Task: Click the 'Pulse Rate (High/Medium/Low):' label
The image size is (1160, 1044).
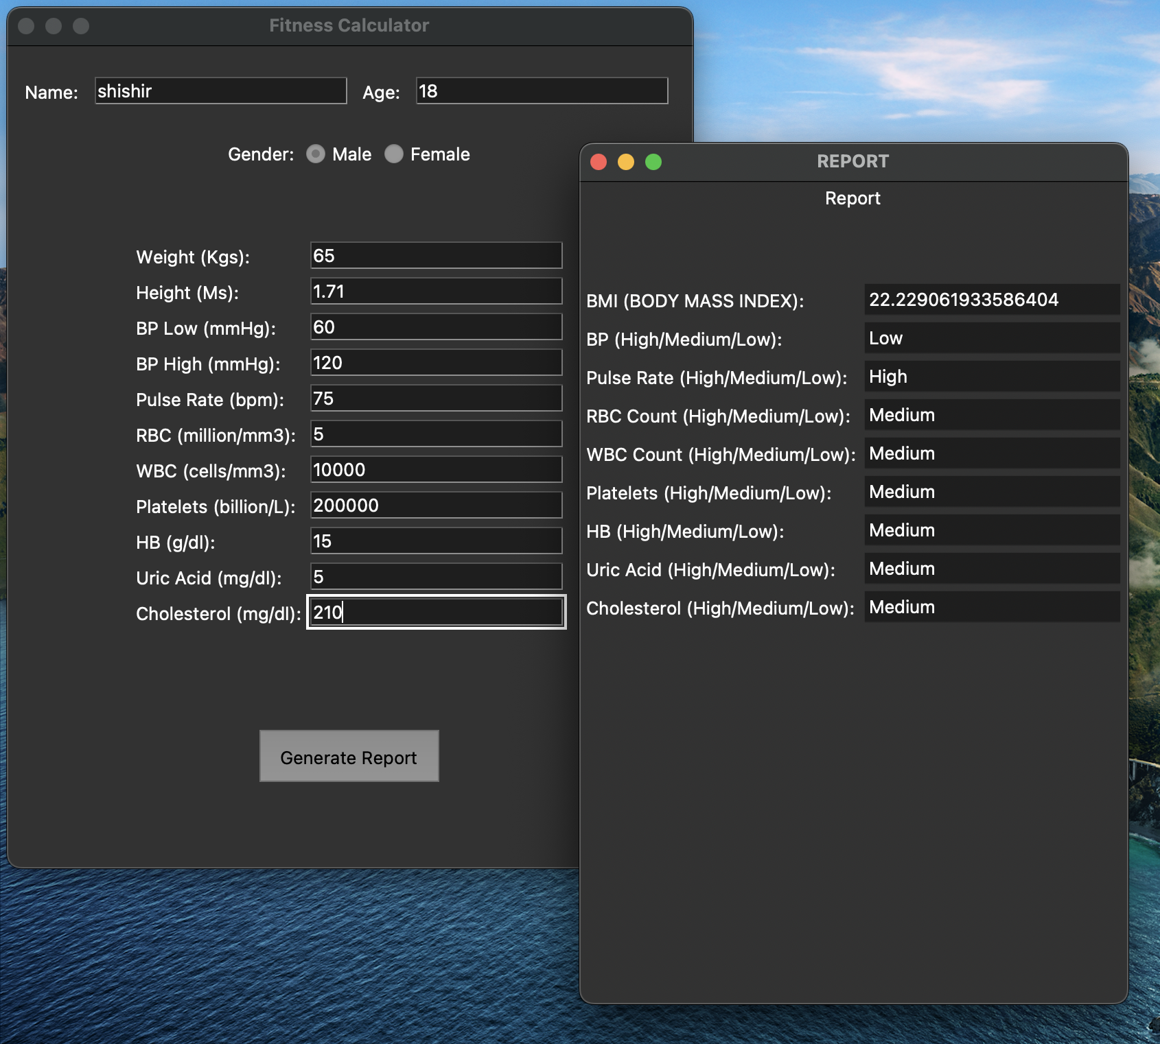Action: pos(717,378)
